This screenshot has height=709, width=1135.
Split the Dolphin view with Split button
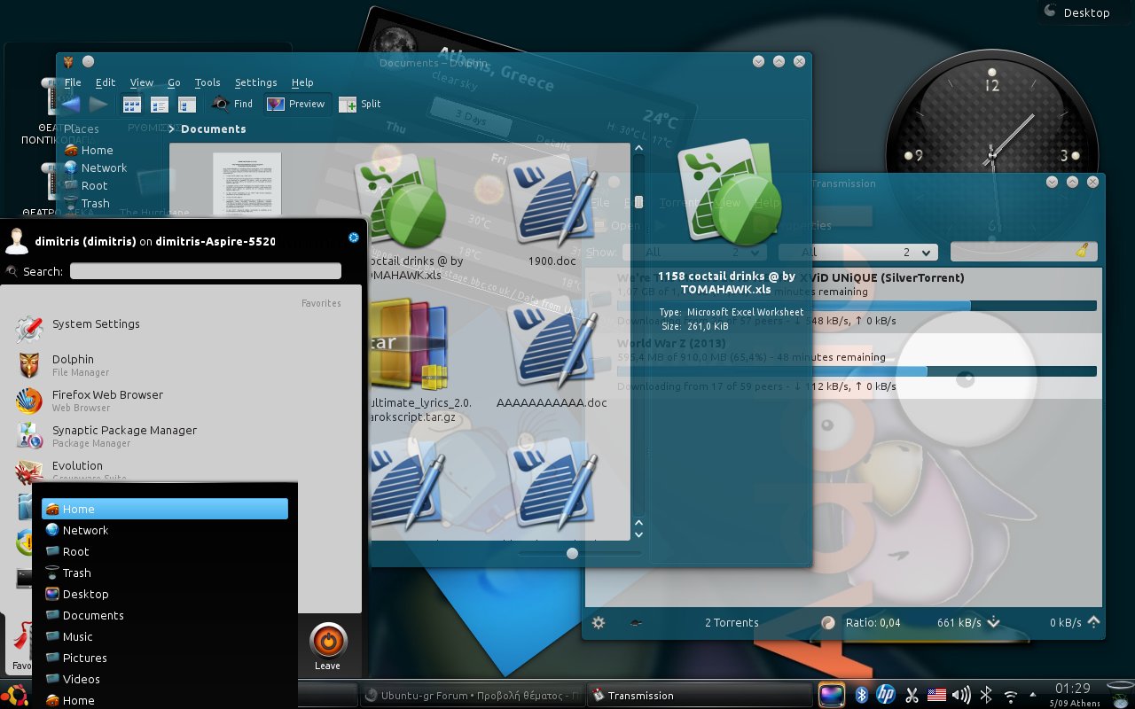(360, 105)
